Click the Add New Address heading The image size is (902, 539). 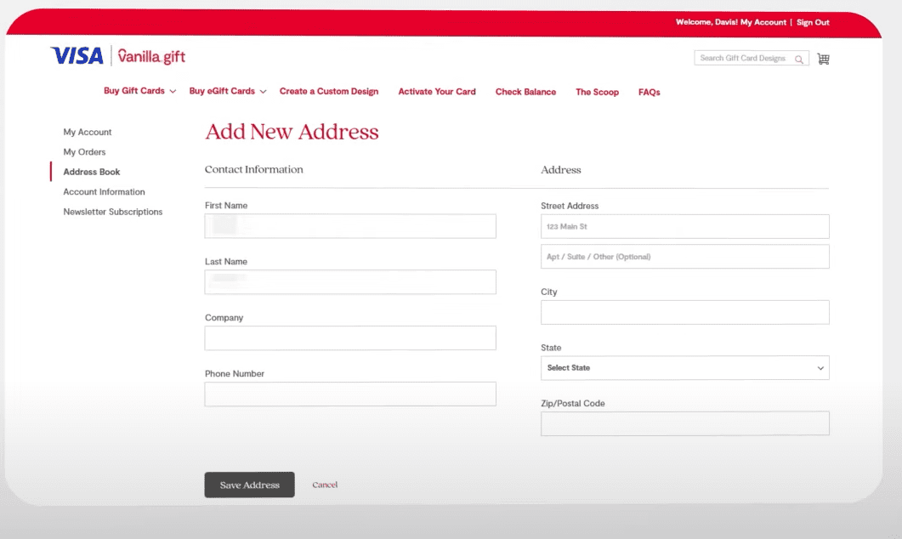point(292,132)
